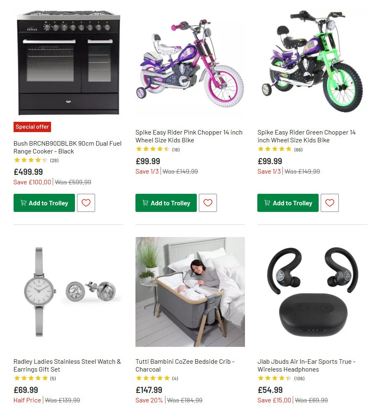This screenshot has height=409, width=373.
Task: Add the Pink Chopper to the trolley
Action: click(166, 202)
